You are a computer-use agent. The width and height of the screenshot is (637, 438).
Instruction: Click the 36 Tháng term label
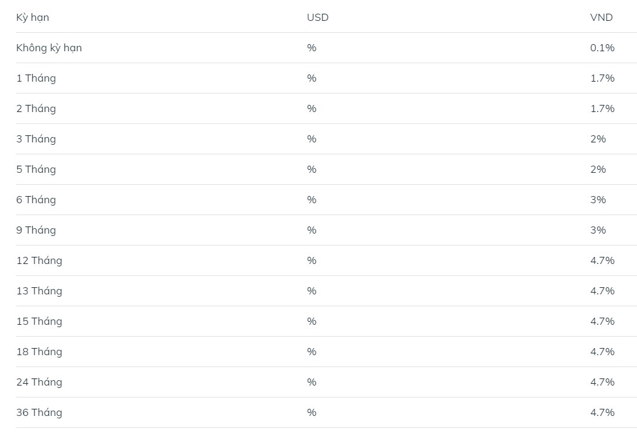(39, 412)
